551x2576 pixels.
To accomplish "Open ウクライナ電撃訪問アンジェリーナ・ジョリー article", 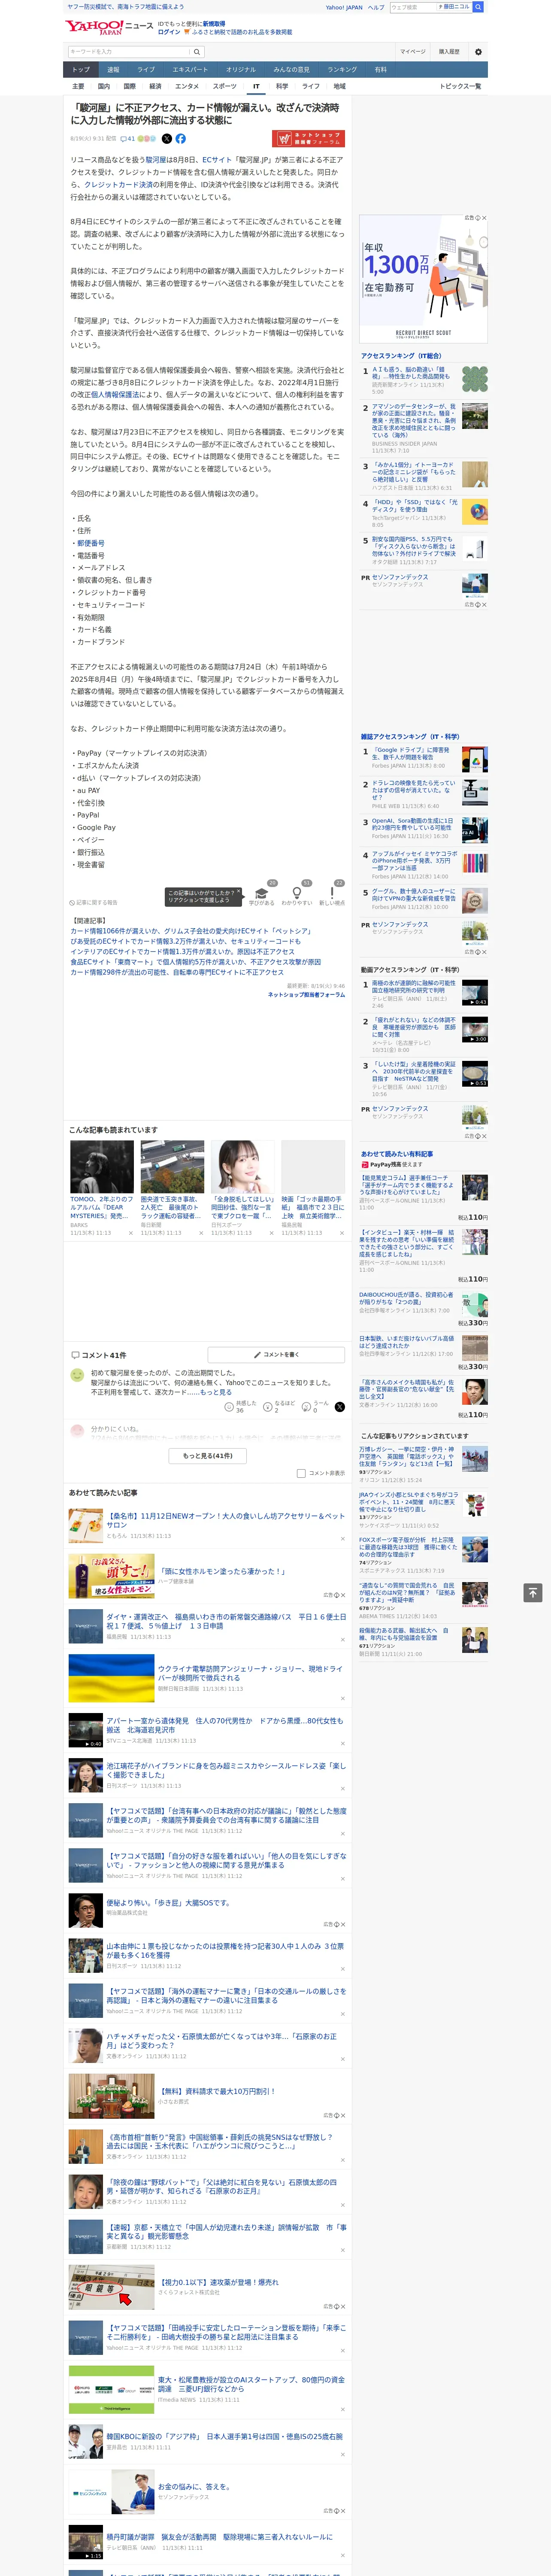I will coord(250,1673).
